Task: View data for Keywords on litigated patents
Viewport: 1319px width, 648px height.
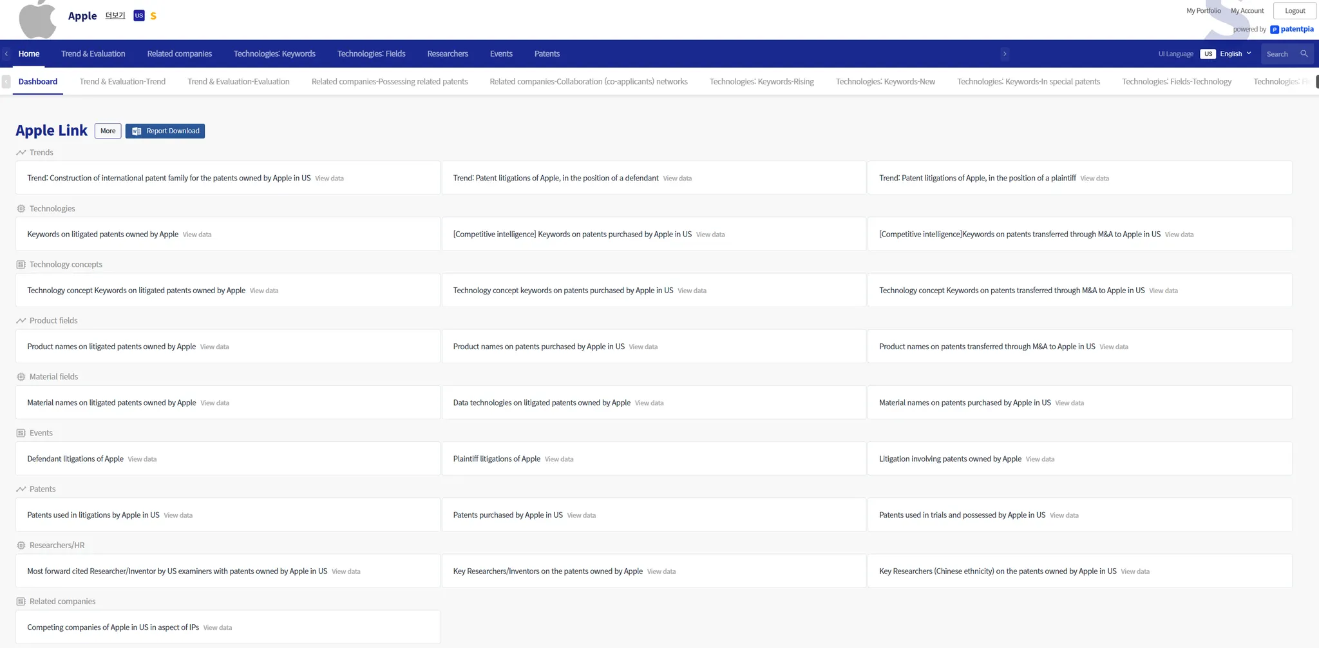Action: (197, 234)
